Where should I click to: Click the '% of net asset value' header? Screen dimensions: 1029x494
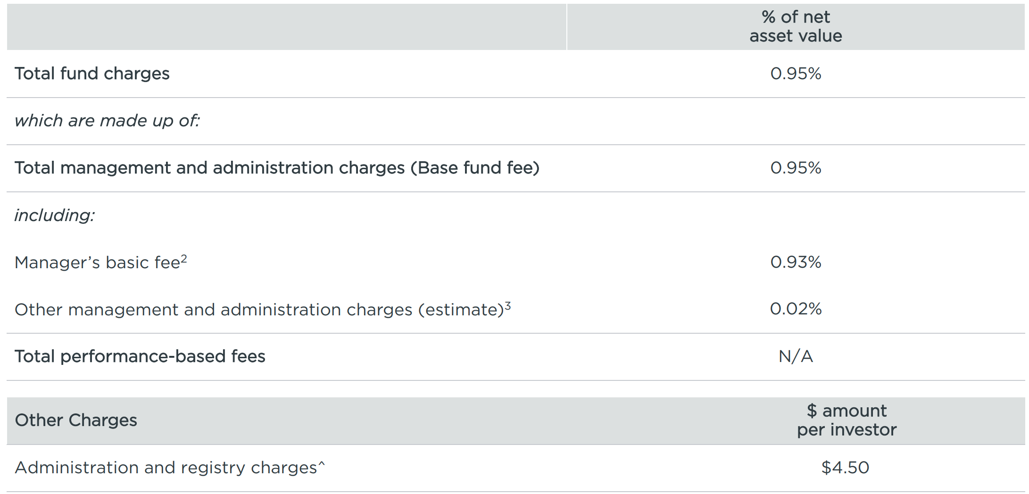tap(796, 26)
